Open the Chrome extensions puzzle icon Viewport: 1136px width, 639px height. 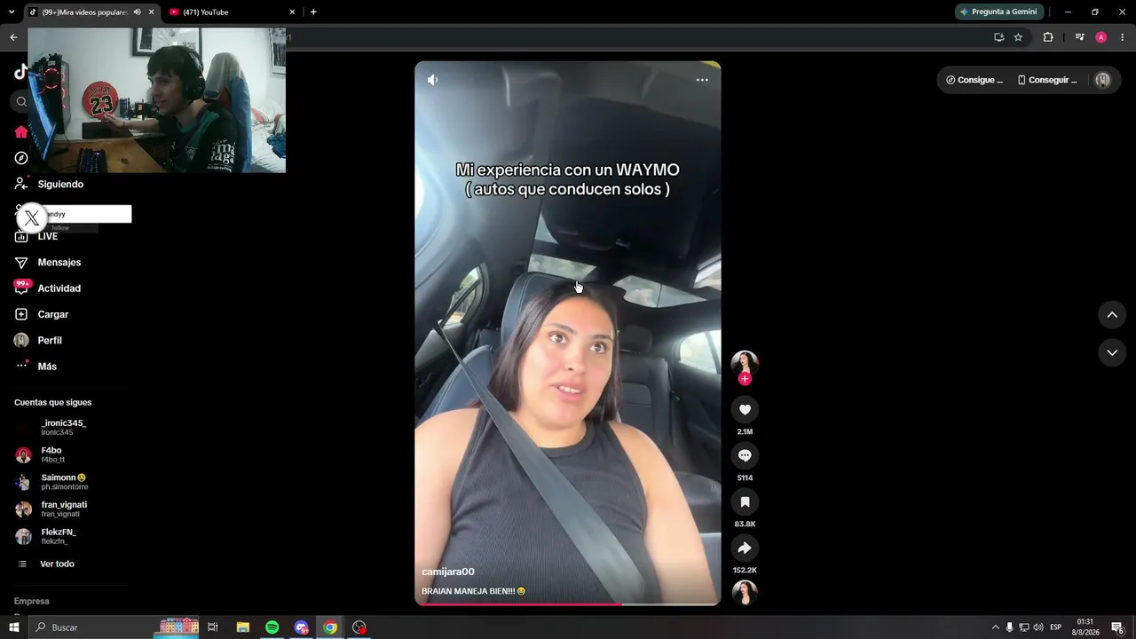point(1048,37)
